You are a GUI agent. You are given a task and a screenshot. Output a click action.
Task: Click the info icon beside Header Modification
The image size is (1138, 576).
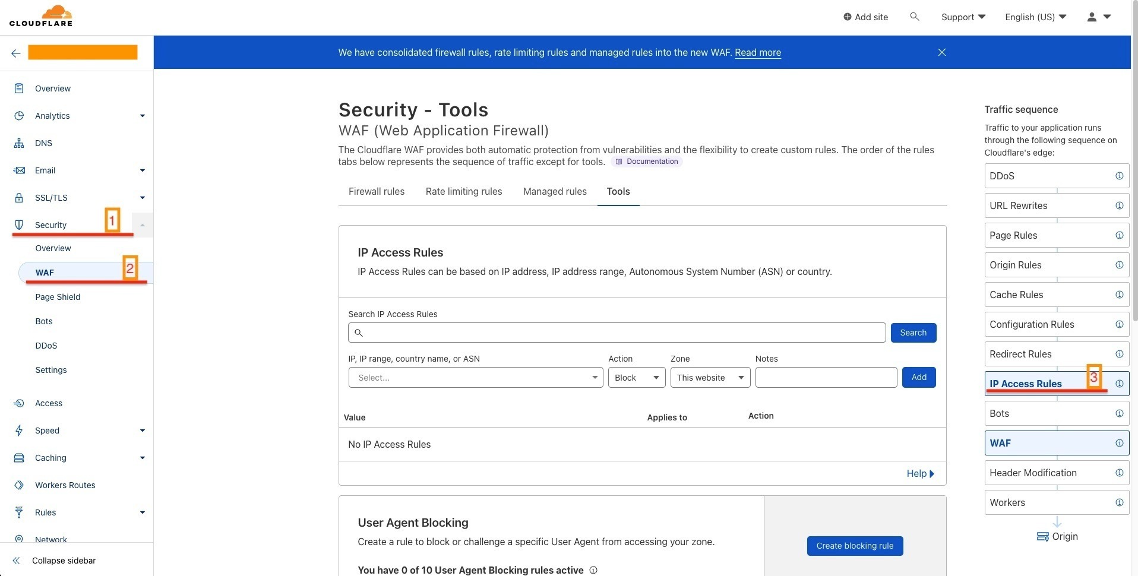tap(1119, 473)
